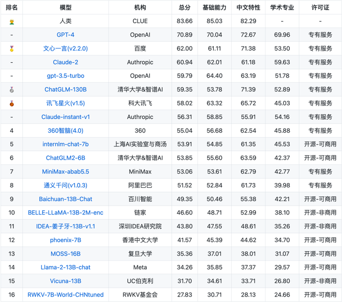
Task: Select the 百川智能 institution cell
Action: [140, 199]
